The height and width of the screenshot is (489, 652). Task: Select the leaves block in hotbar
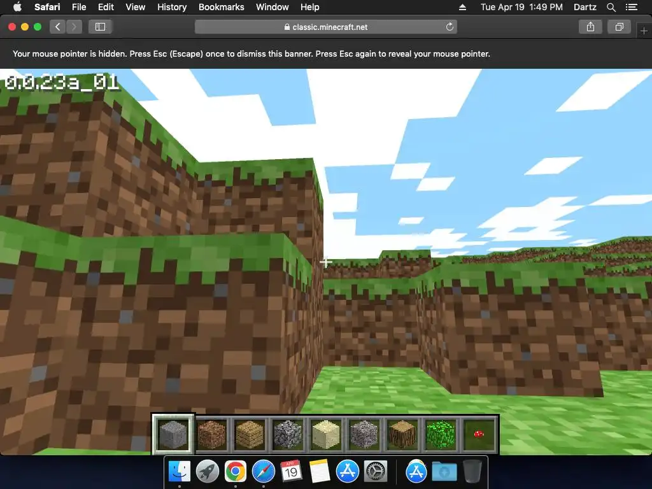point(441,434)
